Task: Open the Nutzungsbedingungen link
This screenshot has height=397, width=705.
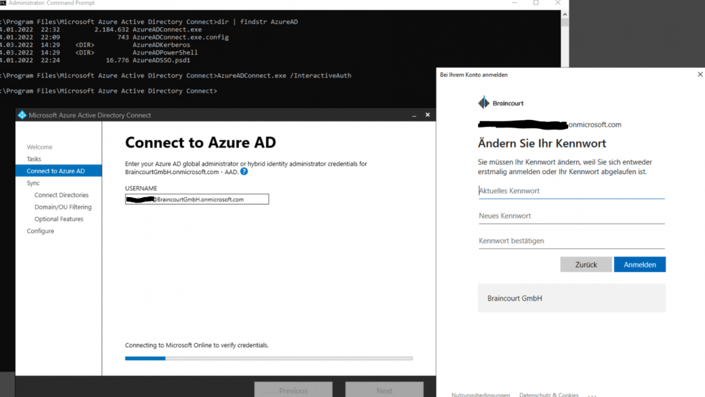Action: [x=480, y=395]
